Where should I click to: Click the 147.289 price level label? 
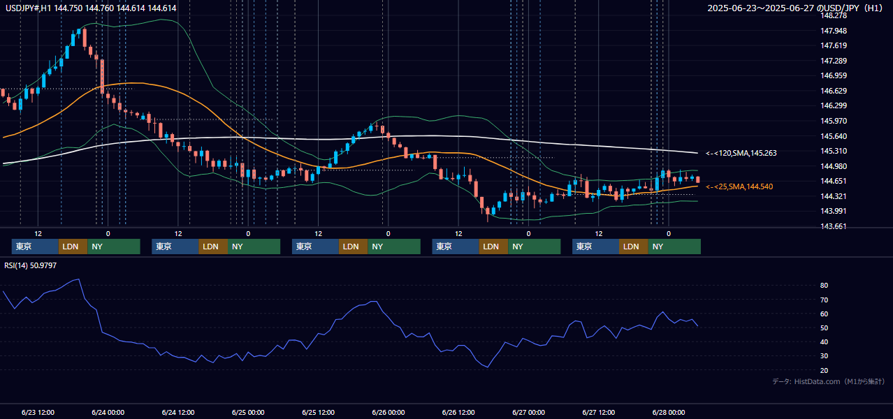point(832,61)
